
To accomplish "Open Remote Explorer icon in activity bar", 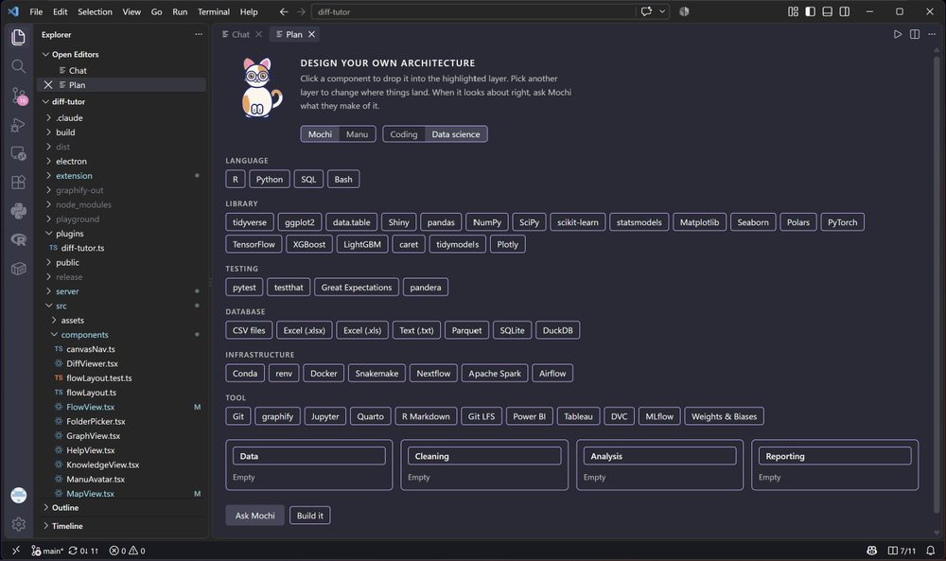I will (18, 153).
